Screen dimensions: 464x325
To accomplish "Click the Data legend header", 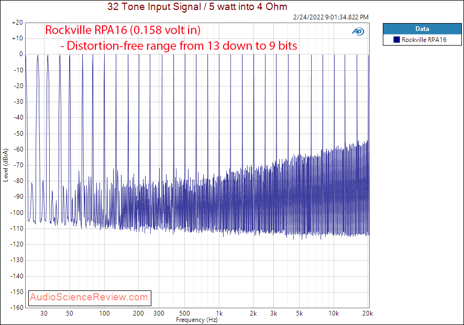I will click(x=422, y=29).
